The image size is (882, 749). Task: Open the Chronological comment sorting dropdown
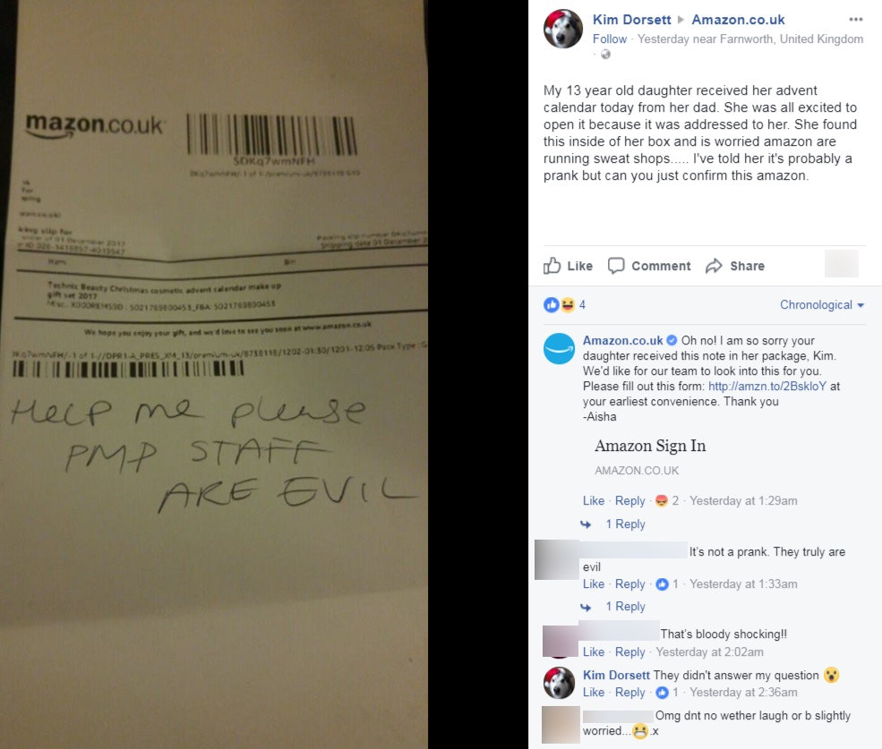point(821,305)
